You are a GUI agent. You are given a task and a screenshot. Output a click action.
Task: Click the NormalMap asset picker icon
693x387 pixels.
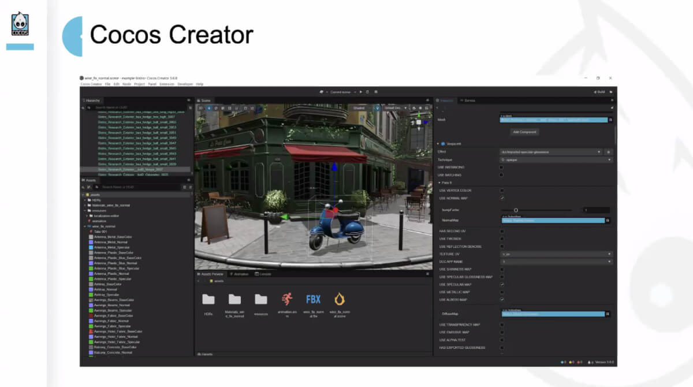coord(608,220)
